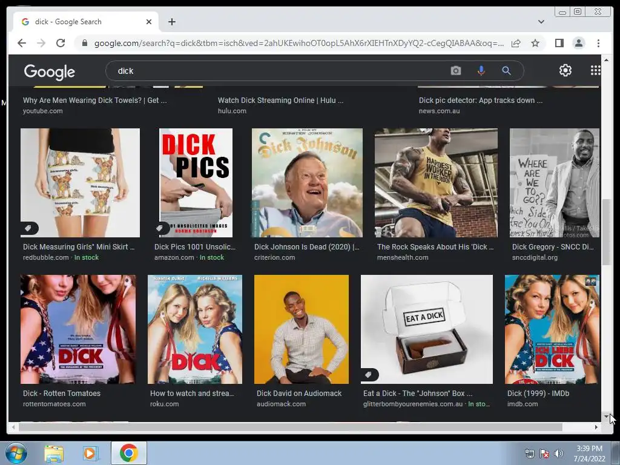
Task: Open the criterion.com film poster thumbnail
Action: [x=307, y=183]
